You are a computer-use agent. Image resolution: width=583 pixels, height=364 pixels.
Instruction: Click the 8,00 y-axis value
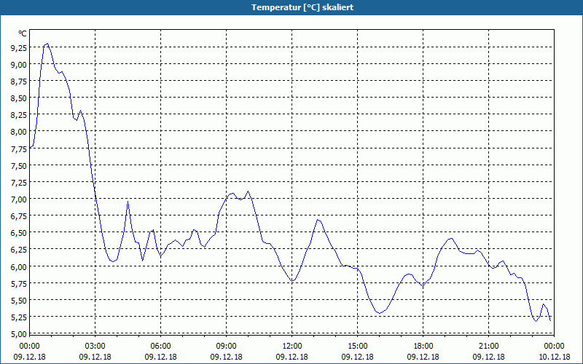click(x=19, y=132)
